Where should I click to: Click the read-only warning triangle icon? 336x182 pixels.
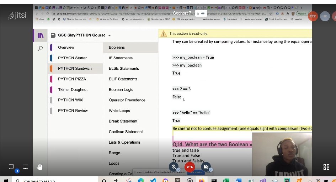click(164, 34)
